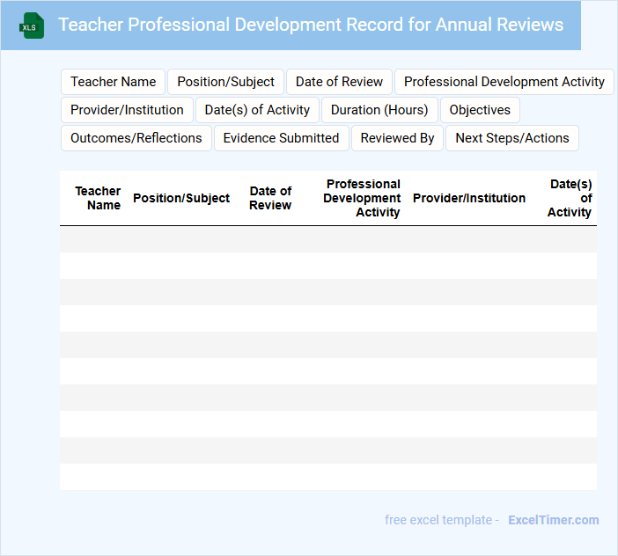Select the Provider/Institution tag
The width and height of the screenshot is (618, 556).
[x=127, y=110]
